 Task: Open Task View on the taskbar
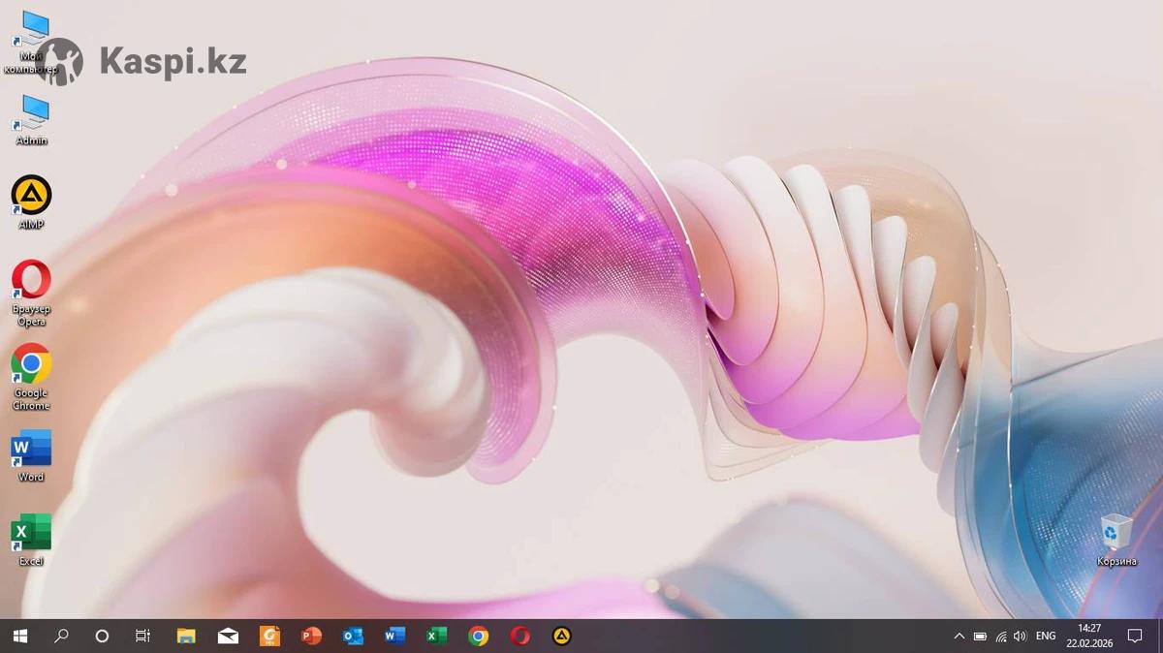[142, 637]
